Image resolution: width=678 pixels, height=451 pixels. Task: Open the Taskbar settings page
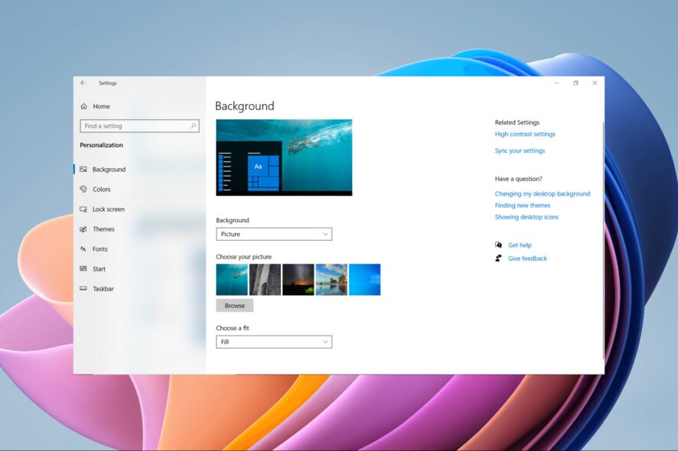pos(103,289)
